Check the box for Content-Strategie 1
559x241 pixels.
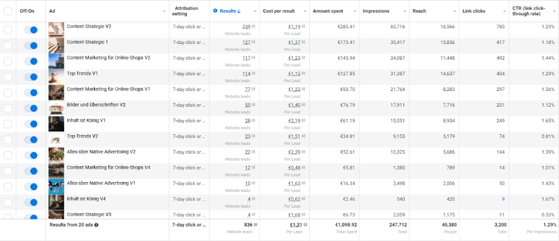(x=8, y=46)
